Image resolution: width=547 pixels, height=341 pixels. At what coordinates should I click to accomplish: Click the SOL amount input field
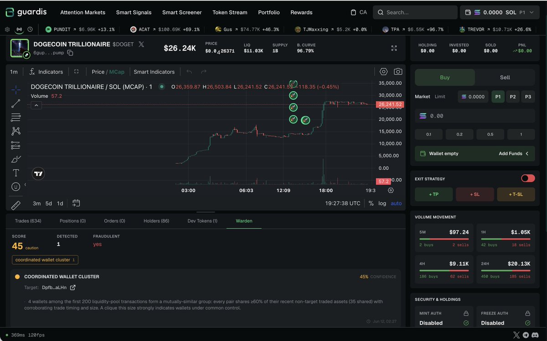click(x=475, y=116)
